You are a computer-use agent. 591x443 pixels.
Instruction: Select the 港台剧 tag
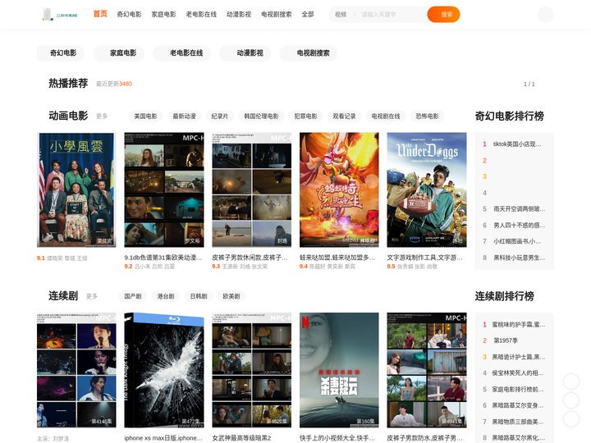(166, 296)
